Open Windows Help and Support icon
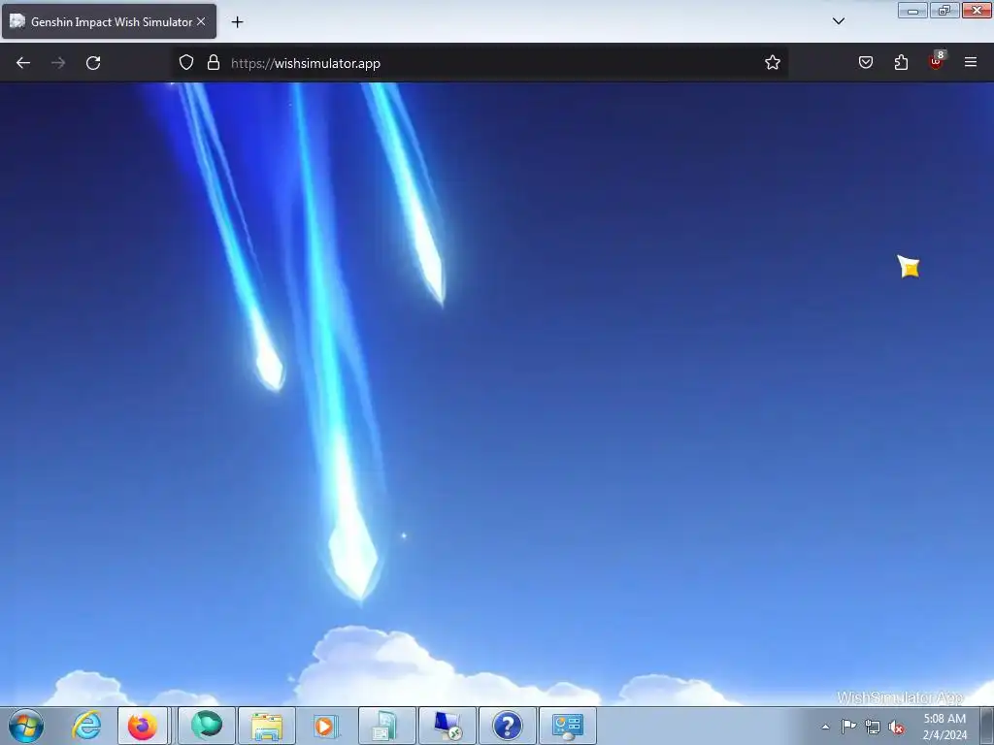 [507, 726]
